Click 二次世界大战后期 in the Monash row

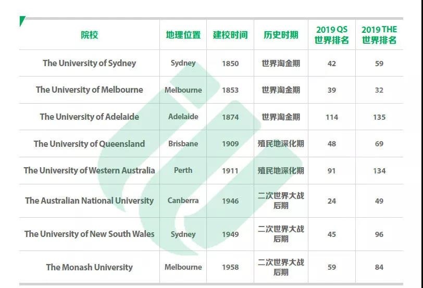point(281,267)
